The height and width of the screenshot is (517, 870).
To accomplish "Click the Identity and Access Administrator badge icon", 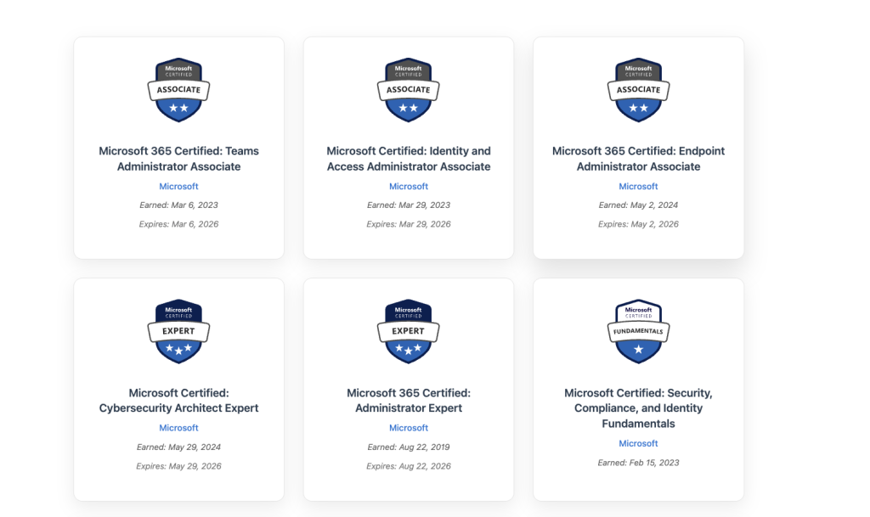I will pyautogui.click(x=409, y=90).
